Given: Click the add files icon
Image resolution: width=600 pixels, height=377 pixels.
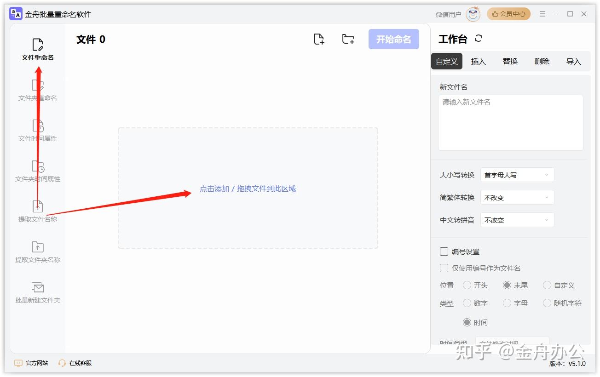Looking at the screenshot, I should pyautogui.click(x=319, y=39).
